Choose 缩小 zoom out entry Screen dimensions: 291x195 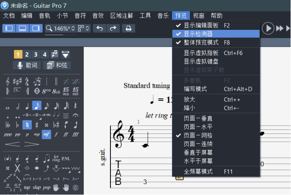[x=216, y=108]
